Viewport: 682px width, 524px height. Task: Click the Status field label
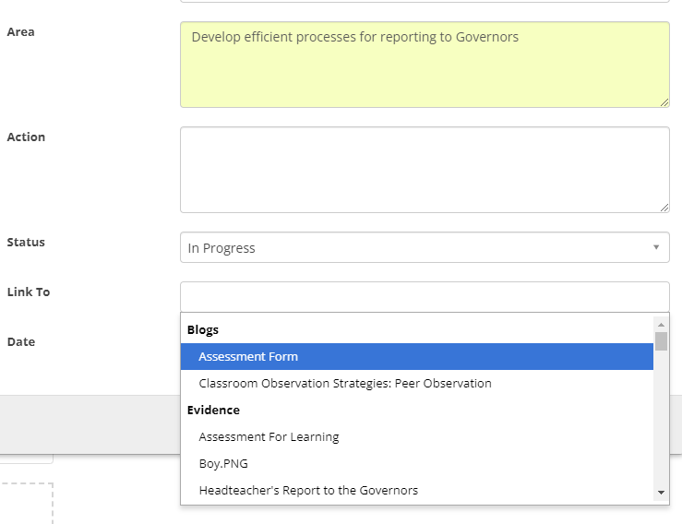pyautogui.click(x=26, y=242)
